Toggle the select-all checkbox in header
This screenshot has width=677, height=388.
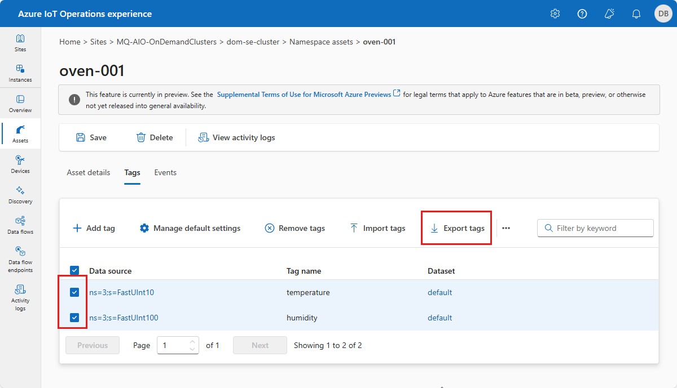[74, 271]
